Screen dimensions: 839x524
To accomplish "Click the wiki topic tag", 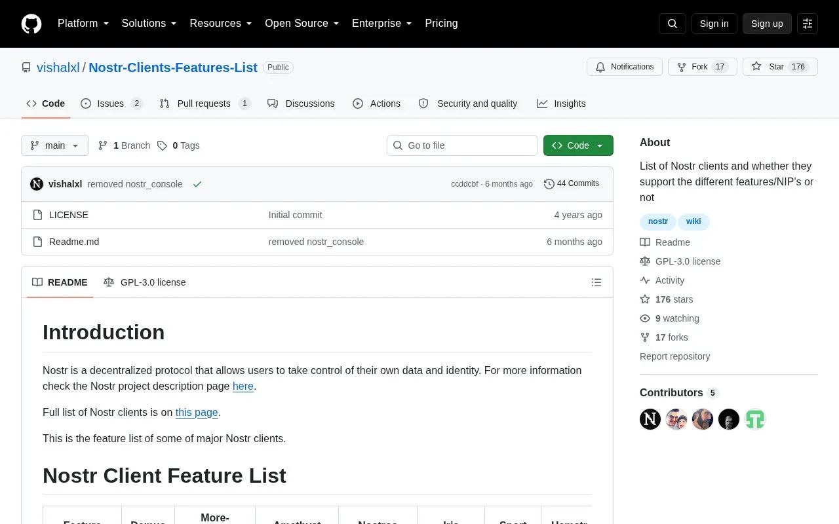I will [x=693, y=221].
